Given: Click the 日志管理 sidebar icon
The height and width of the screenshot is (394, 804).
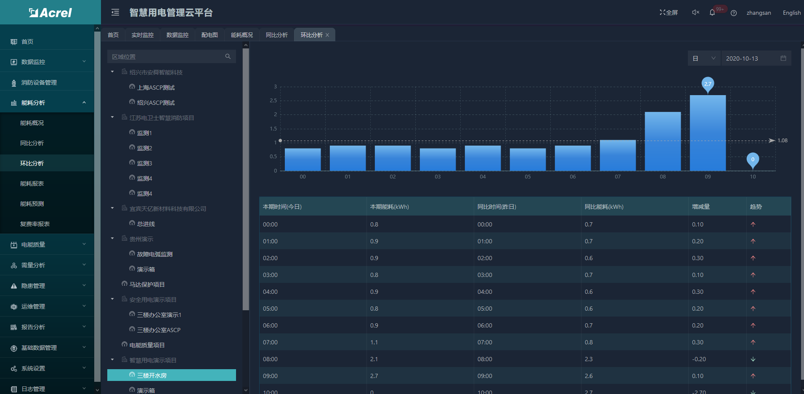Looking at the screenshot, I should 14,389.
